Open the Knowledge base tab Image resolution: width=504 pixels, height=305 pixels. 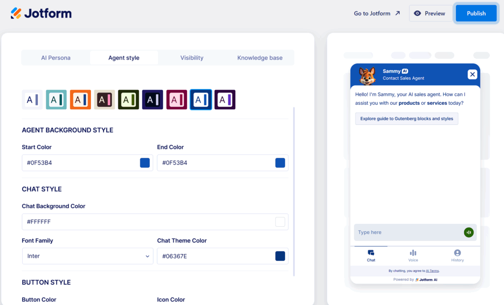pos(260,58)
